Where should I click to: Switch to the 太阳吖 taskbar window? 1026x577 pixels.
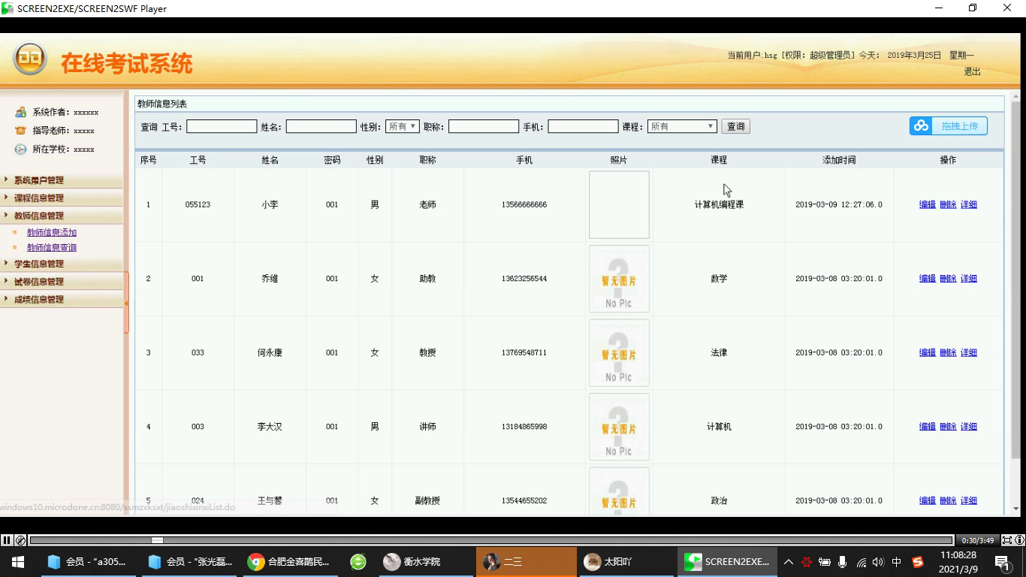[x=627, y=562]
